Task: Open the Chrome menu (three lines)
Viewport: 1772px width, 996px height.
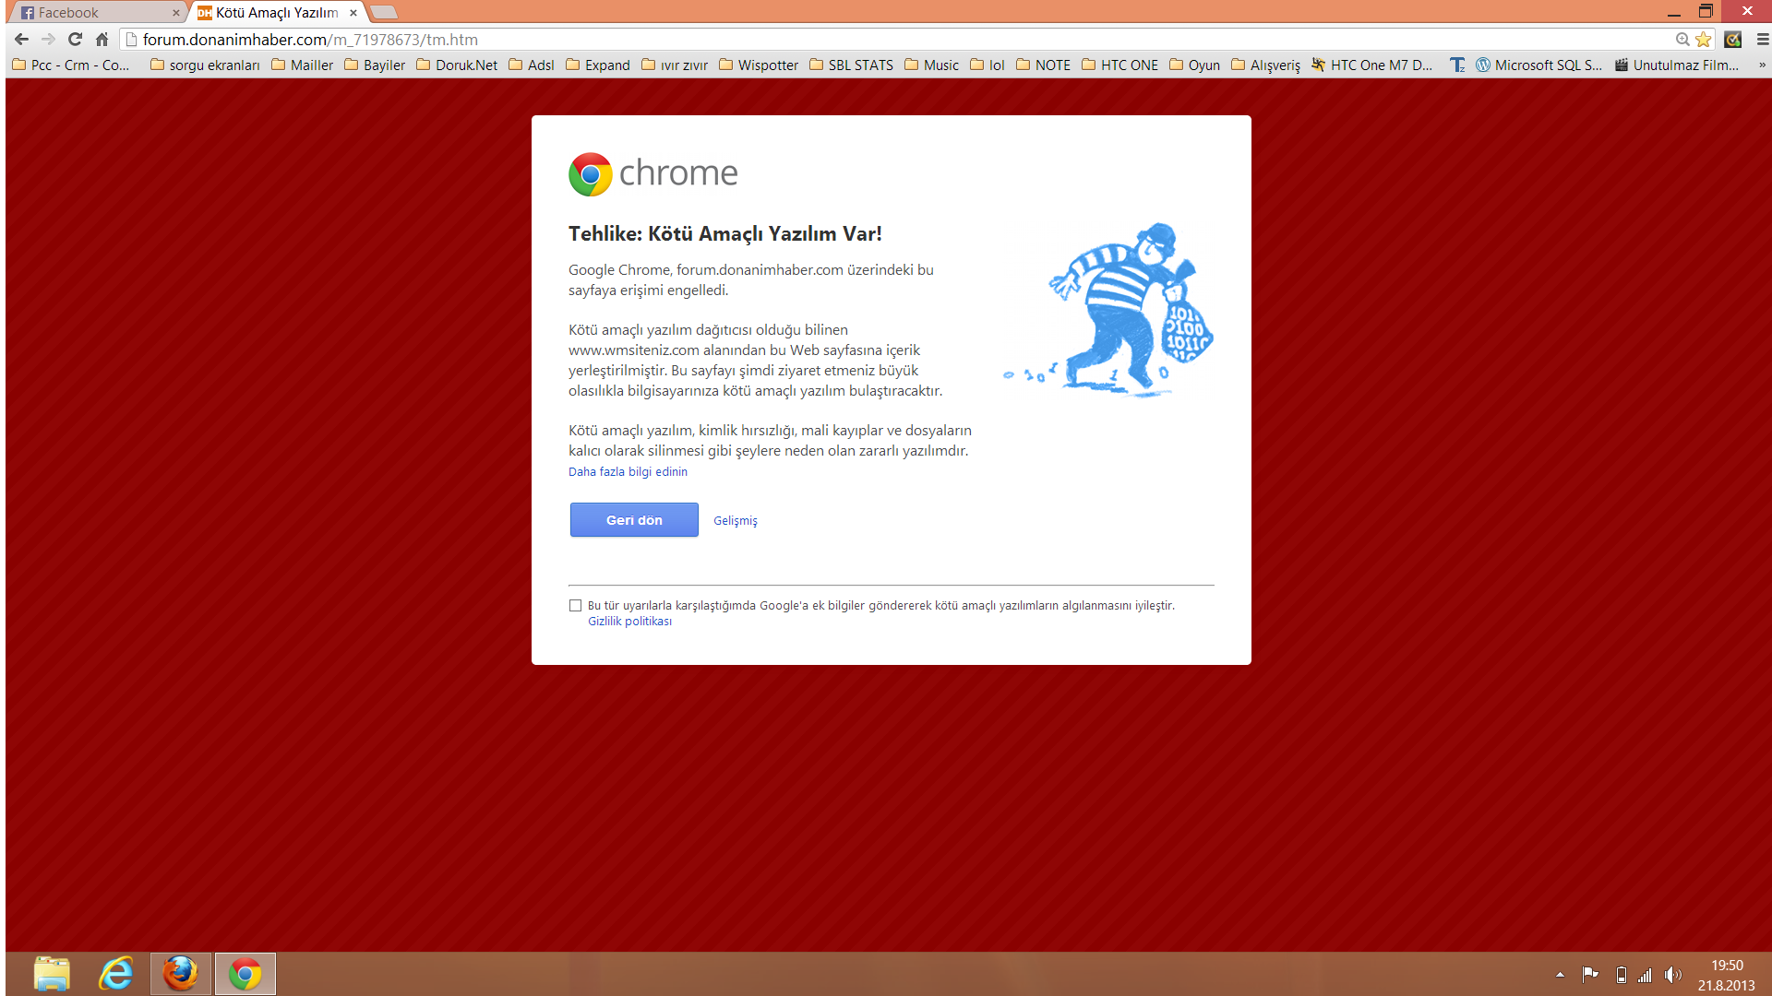Action: coord(1763,40)
